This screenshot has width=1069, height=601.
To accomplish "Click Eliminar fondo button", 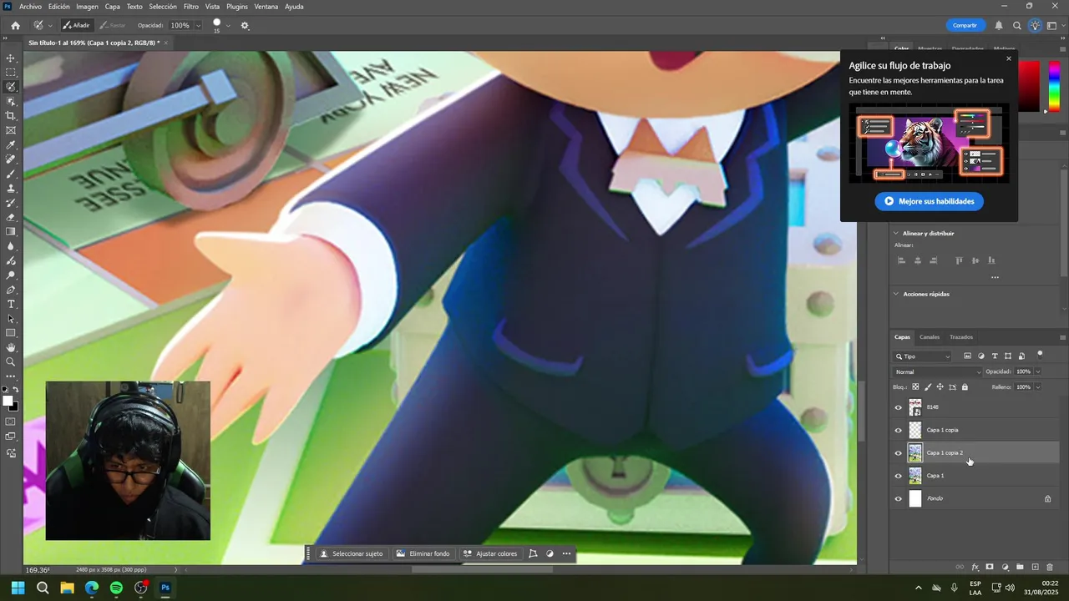I will [423, 553].
